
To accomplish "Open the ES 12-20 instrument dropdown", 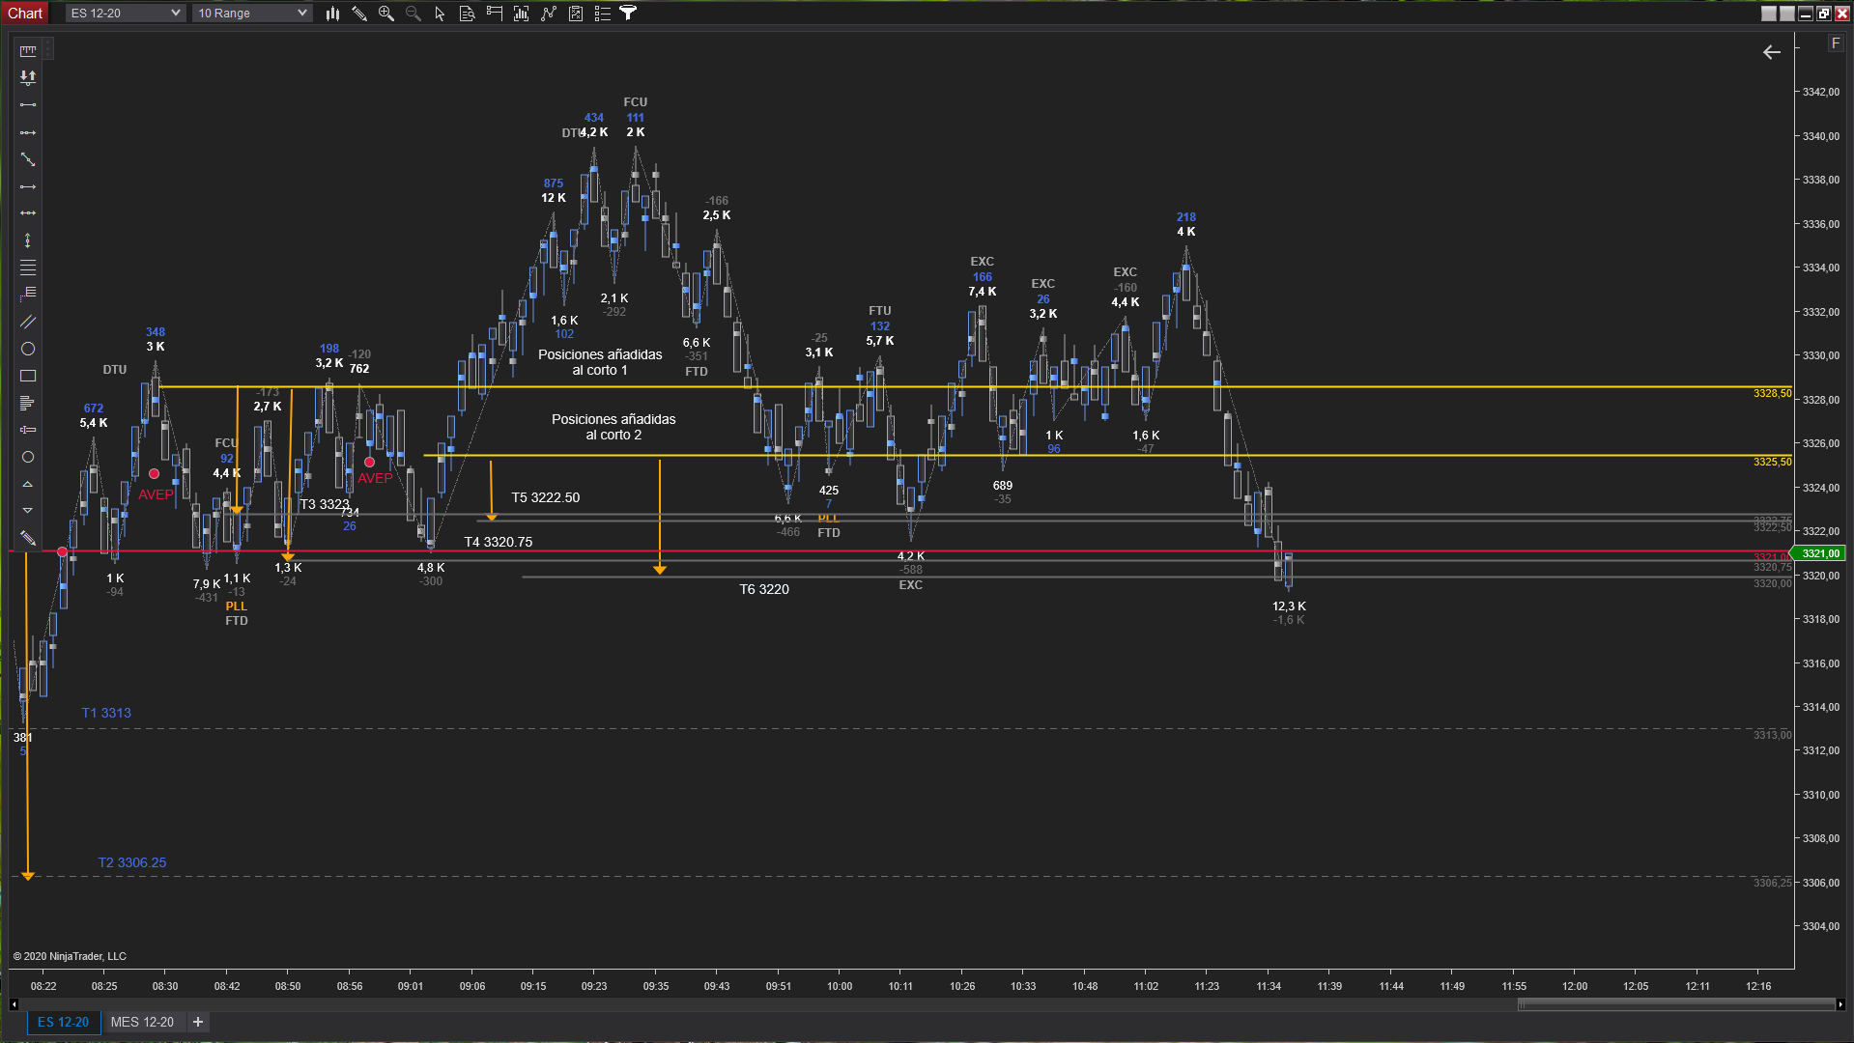I will coord(125,14).
